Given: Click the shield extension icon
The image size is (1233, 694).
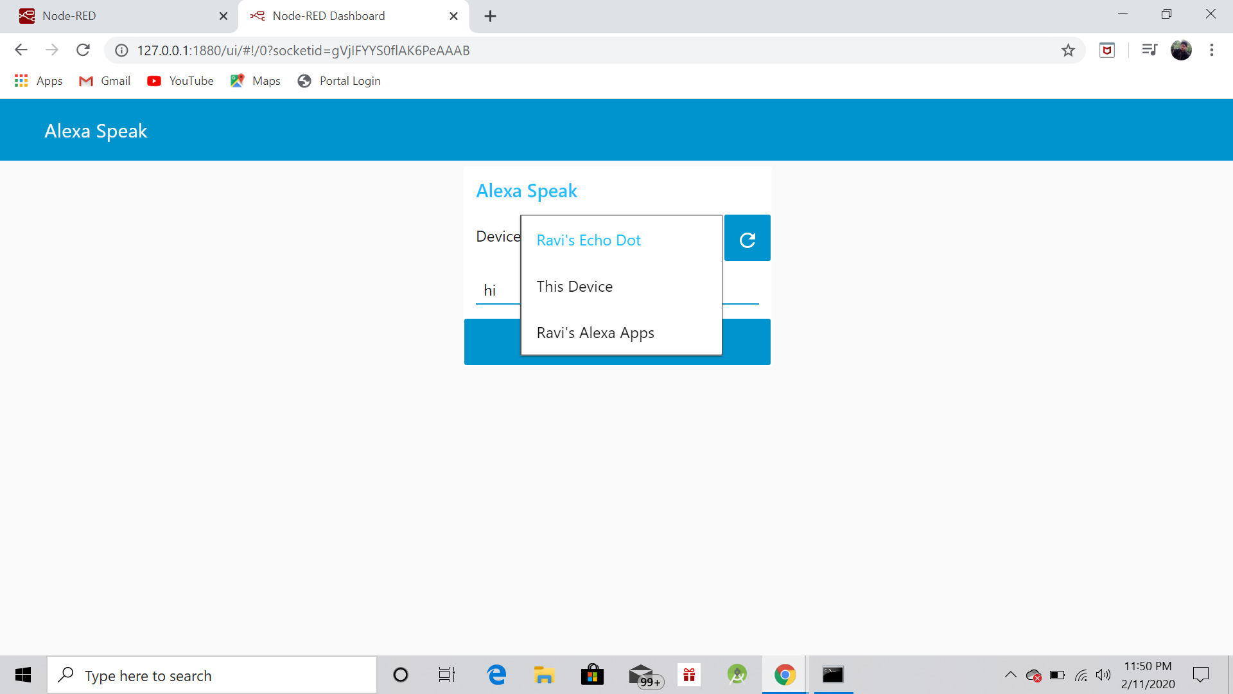Looking at the screenshot, I should 1107,49.
